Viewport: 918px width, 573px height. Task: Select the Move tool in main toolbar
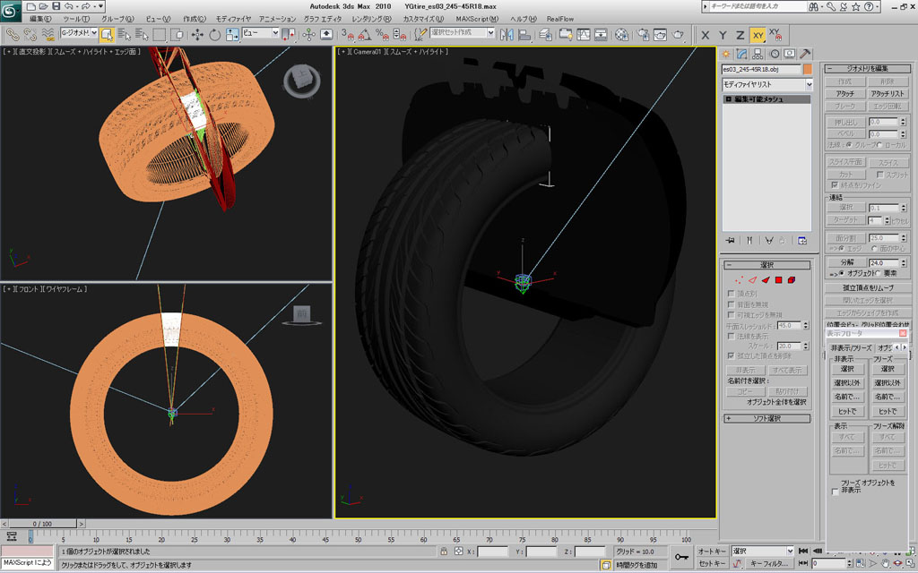196,35
